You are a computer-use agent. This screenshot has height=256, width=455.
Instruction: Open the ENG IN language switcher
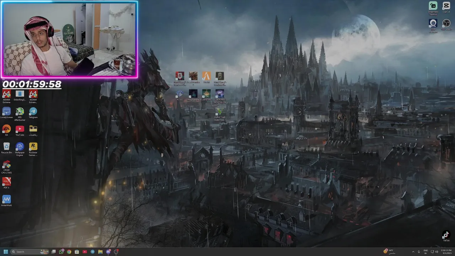(425, 252)
